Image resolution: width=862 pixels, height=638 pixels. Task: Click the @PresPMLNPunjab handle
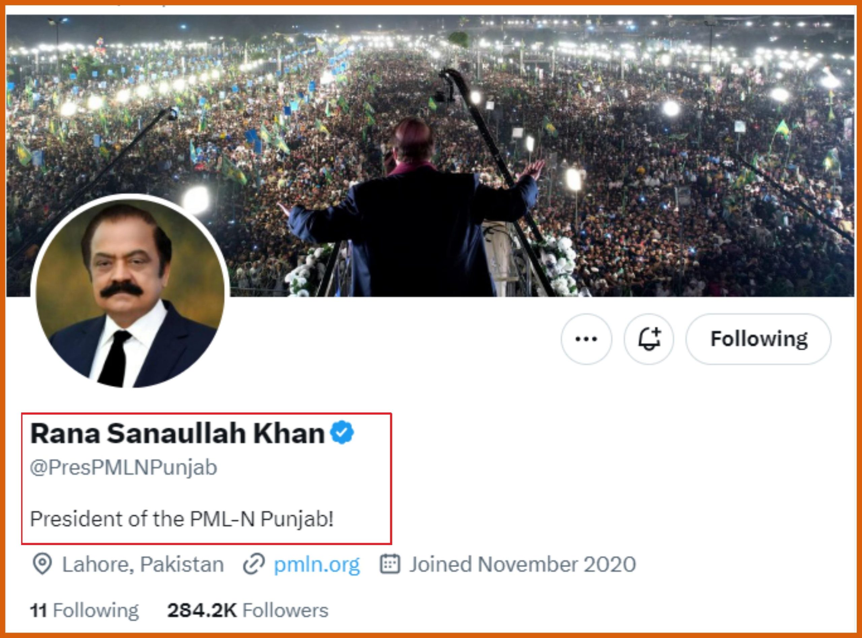click(124, 467)
